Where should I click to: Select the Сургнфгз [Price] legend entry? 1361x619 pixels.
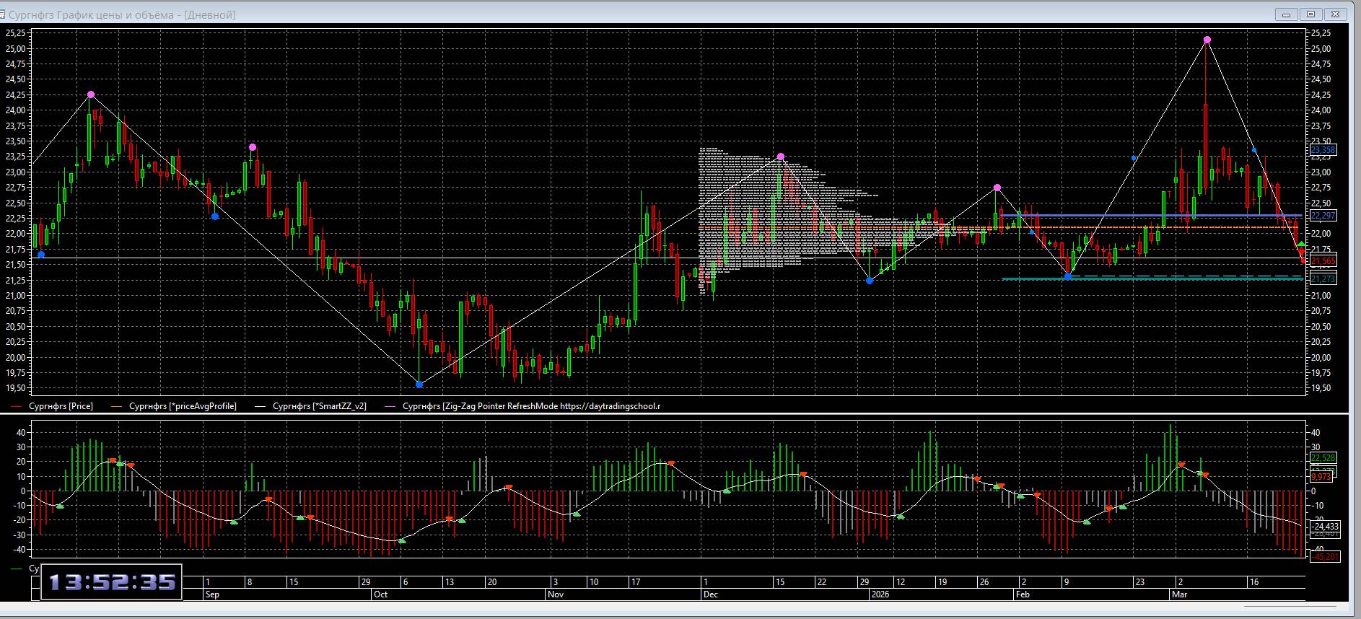[x=60, y=406]
